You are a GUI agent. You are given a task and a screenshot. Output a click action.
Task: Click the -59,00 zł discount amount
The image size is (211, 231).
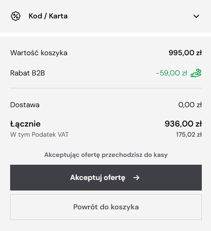pyautogui.click(x=171, y=73)
